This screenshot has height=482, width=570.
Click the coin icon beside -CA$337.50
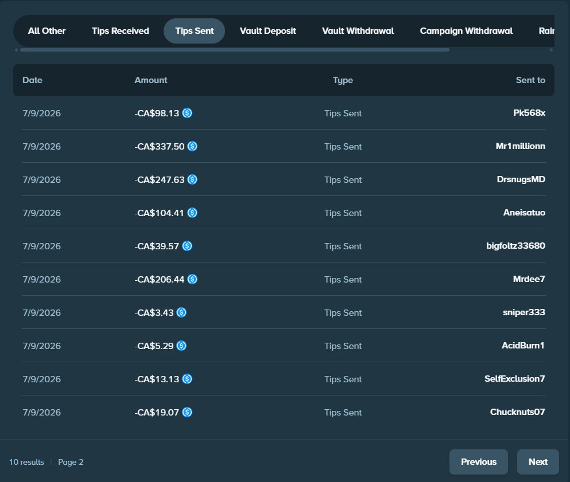point(192,146)
